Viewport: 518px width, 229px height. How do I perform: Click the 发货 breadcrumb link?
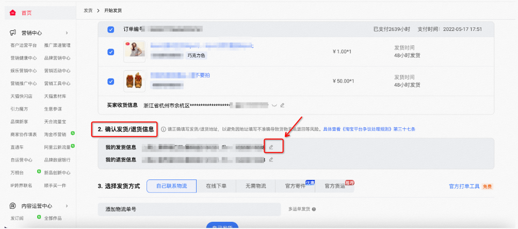(x=88, y=11)
